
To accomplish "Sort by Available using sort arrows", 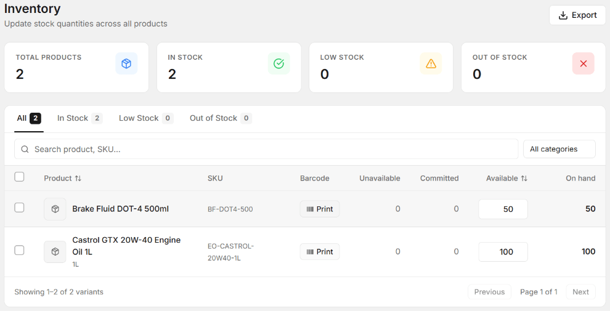I will coord(524,179).
